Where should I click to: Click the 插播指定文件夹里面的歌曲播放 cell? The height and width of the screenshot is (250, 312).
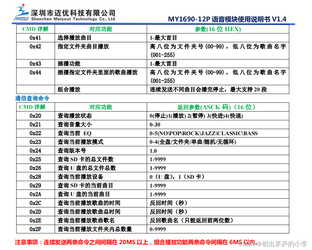[x=101, y=77]
